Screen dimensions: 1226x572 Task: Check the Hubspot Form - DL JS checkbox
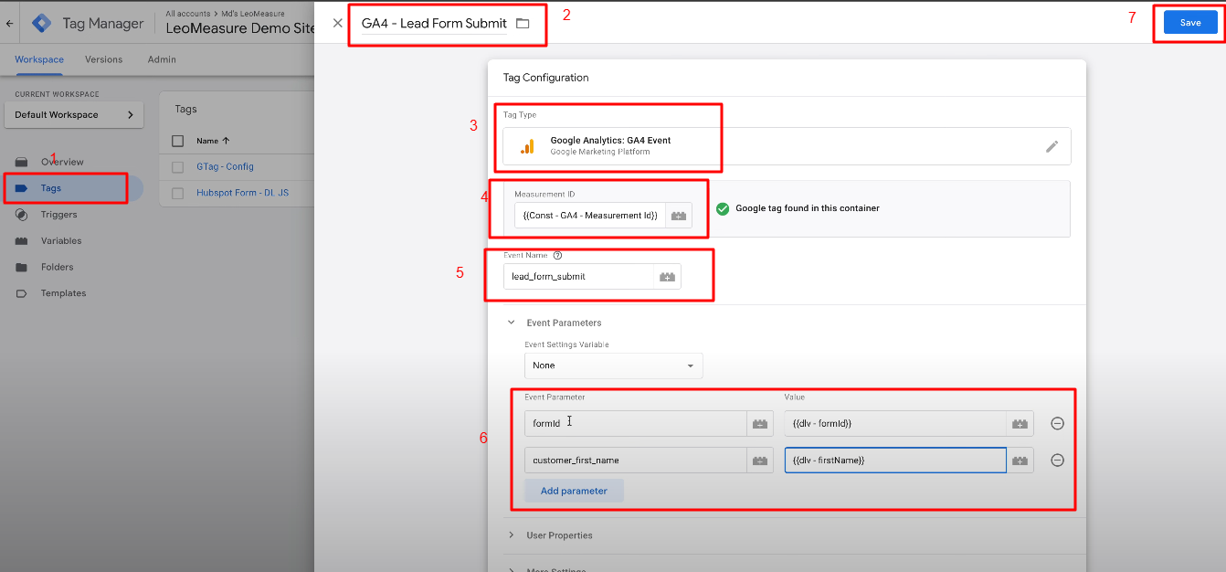pyautogui.click(x=177, y=193)
